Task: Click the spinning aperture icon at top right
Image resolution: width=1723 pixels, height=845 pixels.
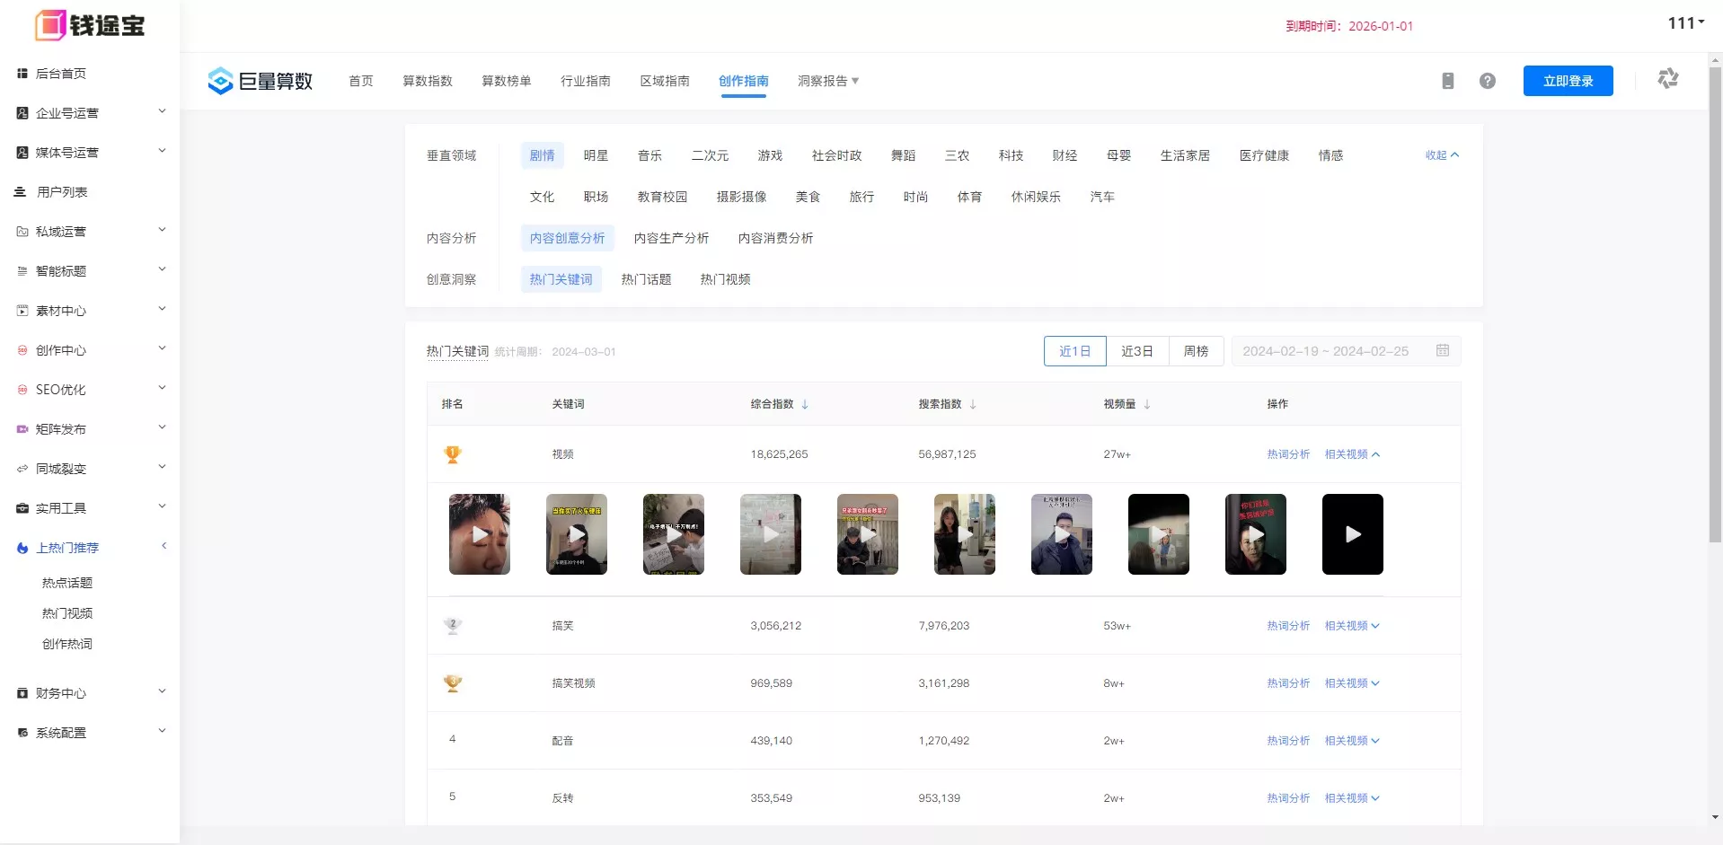Action: pos(1667,79)
